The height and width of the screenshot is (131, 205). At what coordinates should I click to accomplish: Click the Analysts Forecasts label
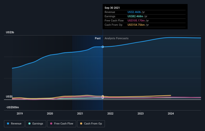click(117, 38)
